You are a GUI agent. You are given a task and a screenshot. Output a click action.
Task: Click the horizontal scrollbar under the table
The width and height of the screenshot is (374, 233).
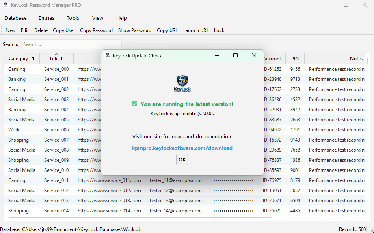coord(140,218)
